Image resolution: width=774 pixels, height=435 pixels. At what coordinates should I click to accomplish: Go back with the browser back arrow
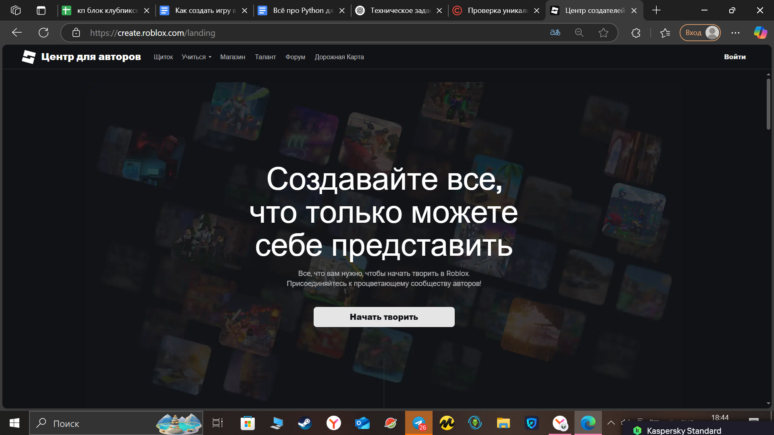pos(17,33)
